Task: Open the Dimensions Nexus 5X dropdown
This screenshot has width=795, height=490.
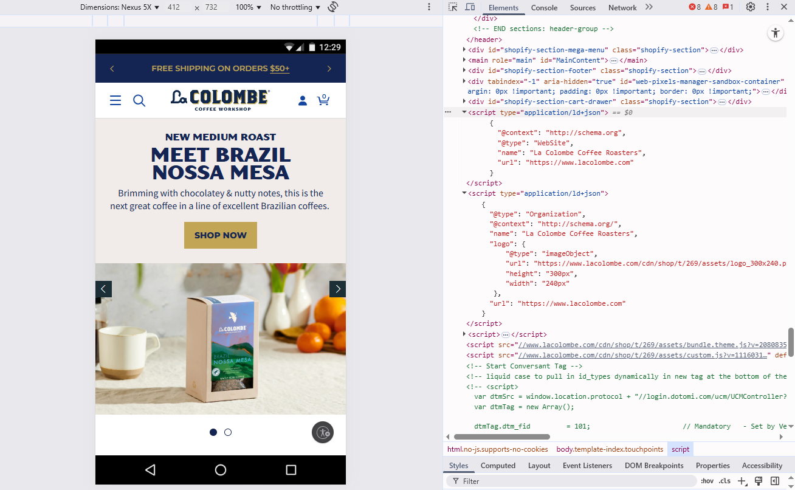Action: pos(120,7)
